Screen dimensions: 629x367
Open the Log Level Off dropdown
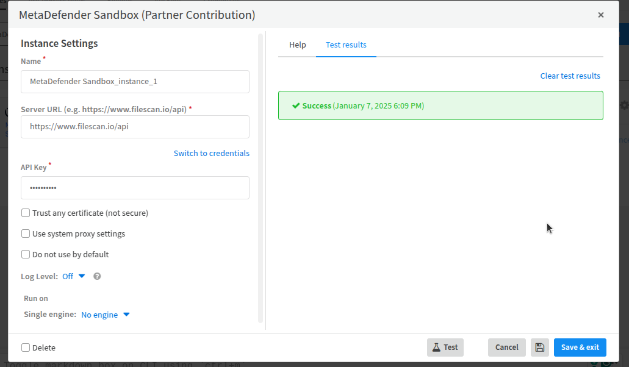click(74, 276)
